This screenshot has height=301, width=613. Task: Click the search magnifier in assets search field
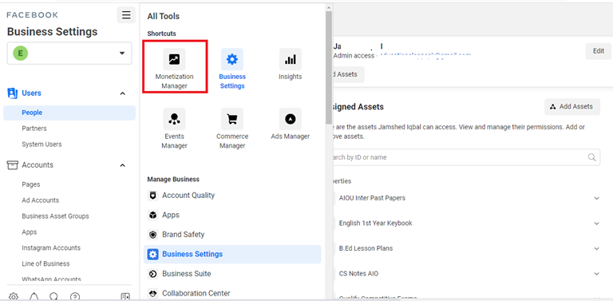click(x=592, y=157)
